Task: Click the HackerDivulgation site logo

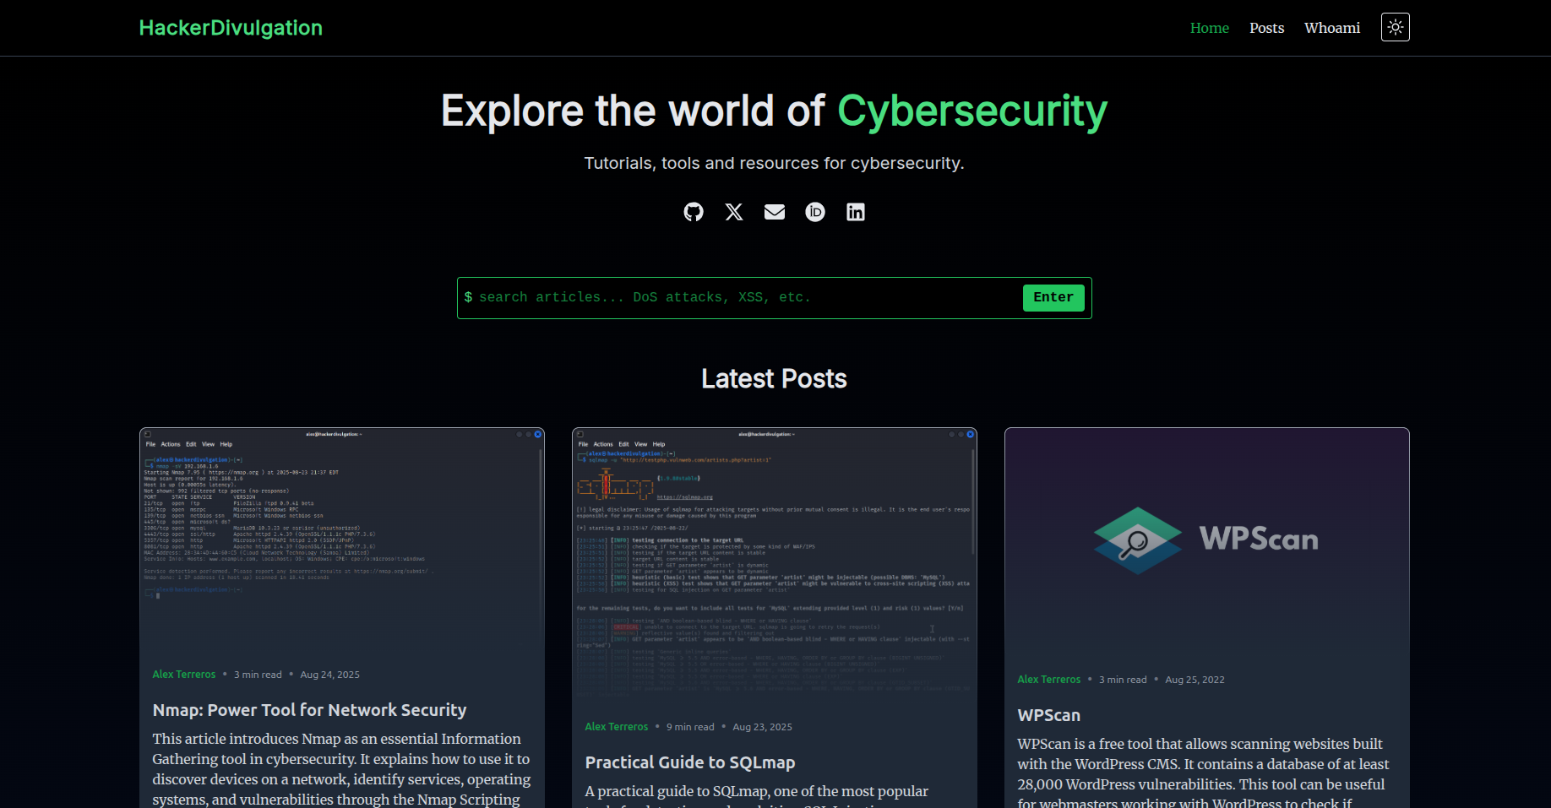Action: coord(231,28)
